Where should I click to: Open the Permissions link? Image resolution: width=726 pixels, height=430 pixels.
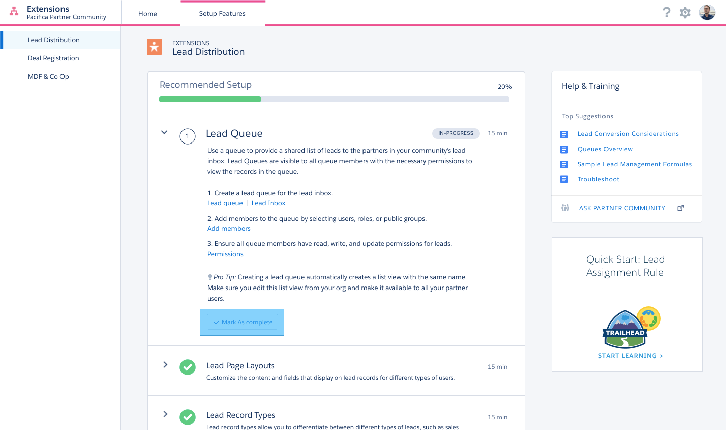pyautogui.click(x=225, y=254)
